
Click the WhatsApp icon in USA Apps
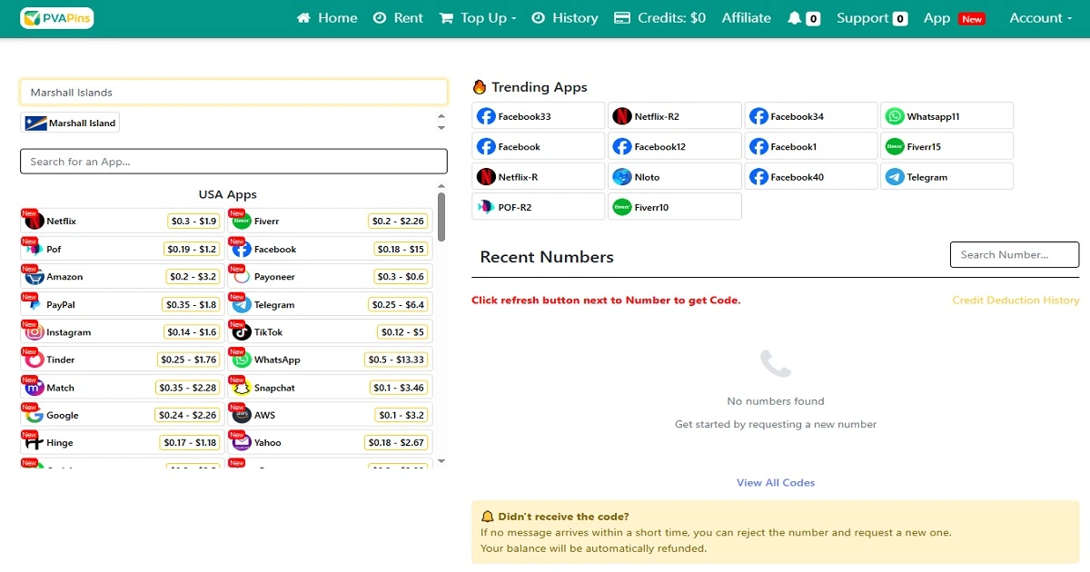[x=242, y=360]
